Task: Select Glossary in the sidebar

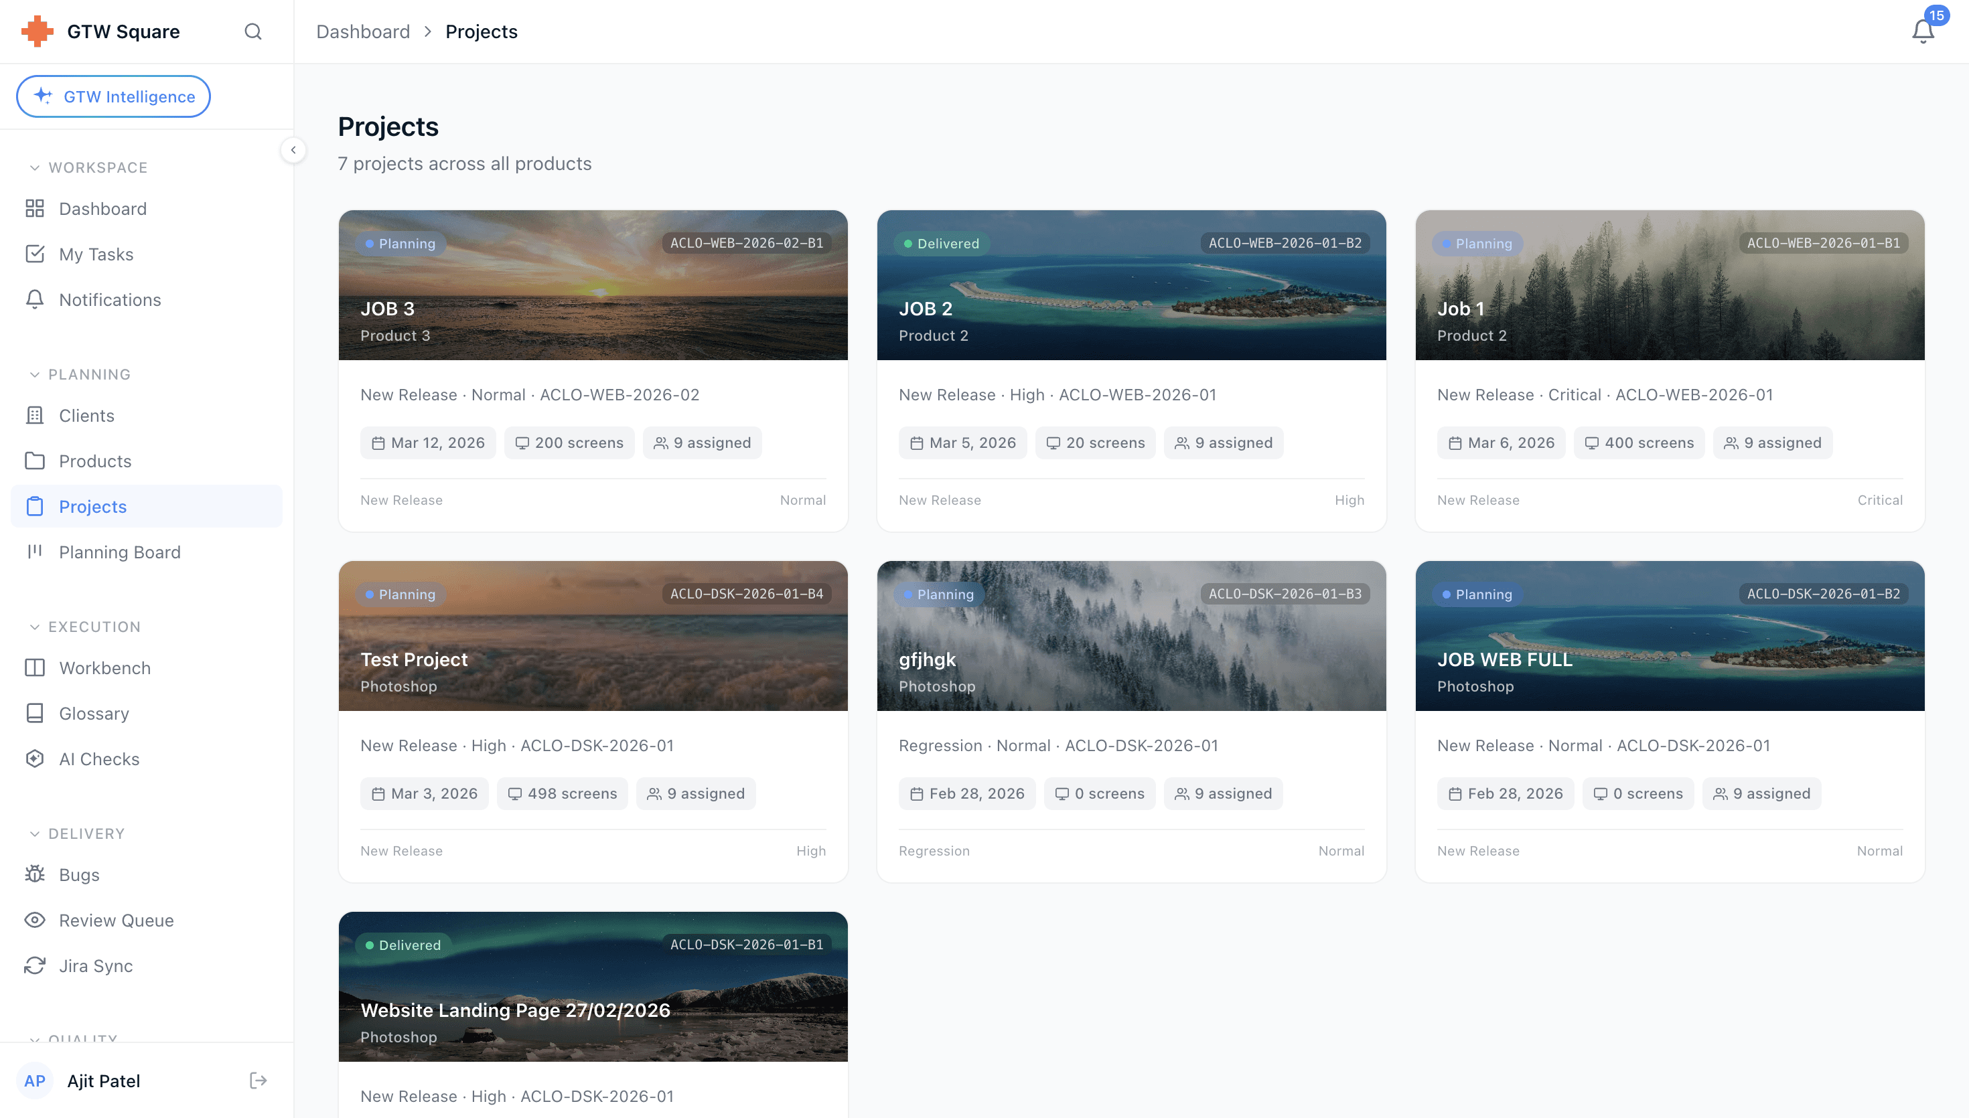Action: [94, 712]
